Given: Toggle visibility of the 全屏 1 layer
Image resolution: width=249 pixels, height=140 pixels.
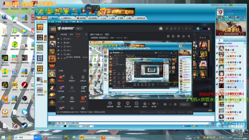Looking at the screenshot, I should pos(58,54).
